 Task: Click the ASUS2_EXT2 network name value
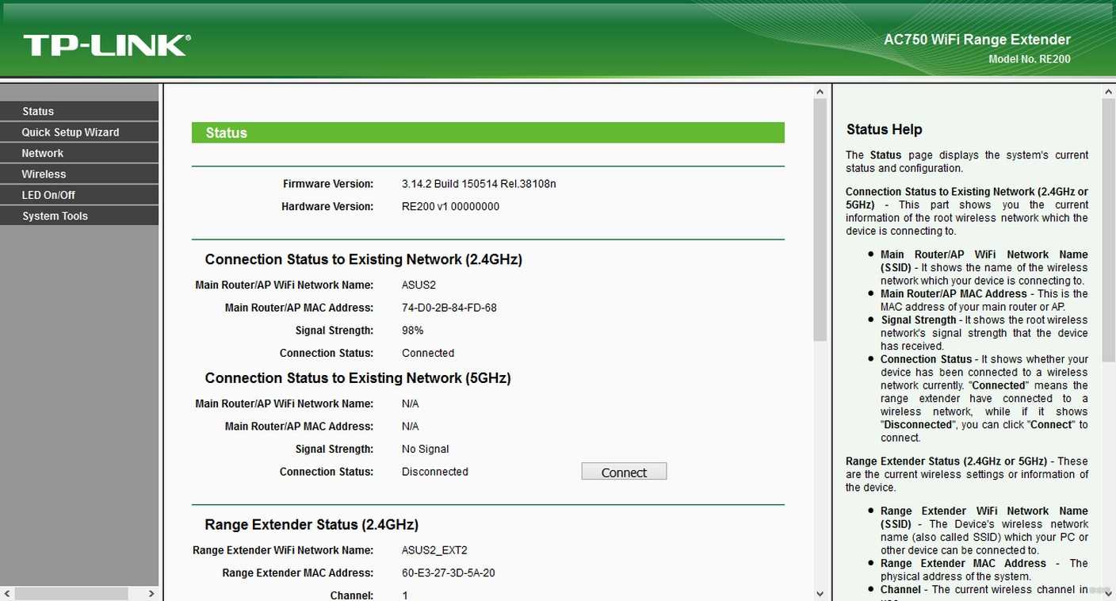click(434, 550)
